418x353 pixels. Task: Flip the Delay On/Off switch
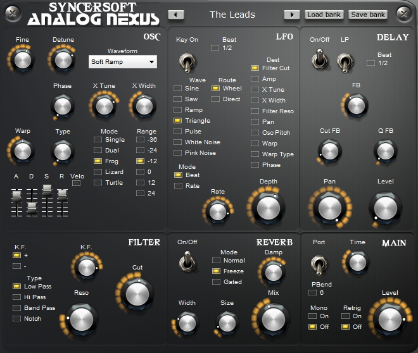click(x=319, y=59)
